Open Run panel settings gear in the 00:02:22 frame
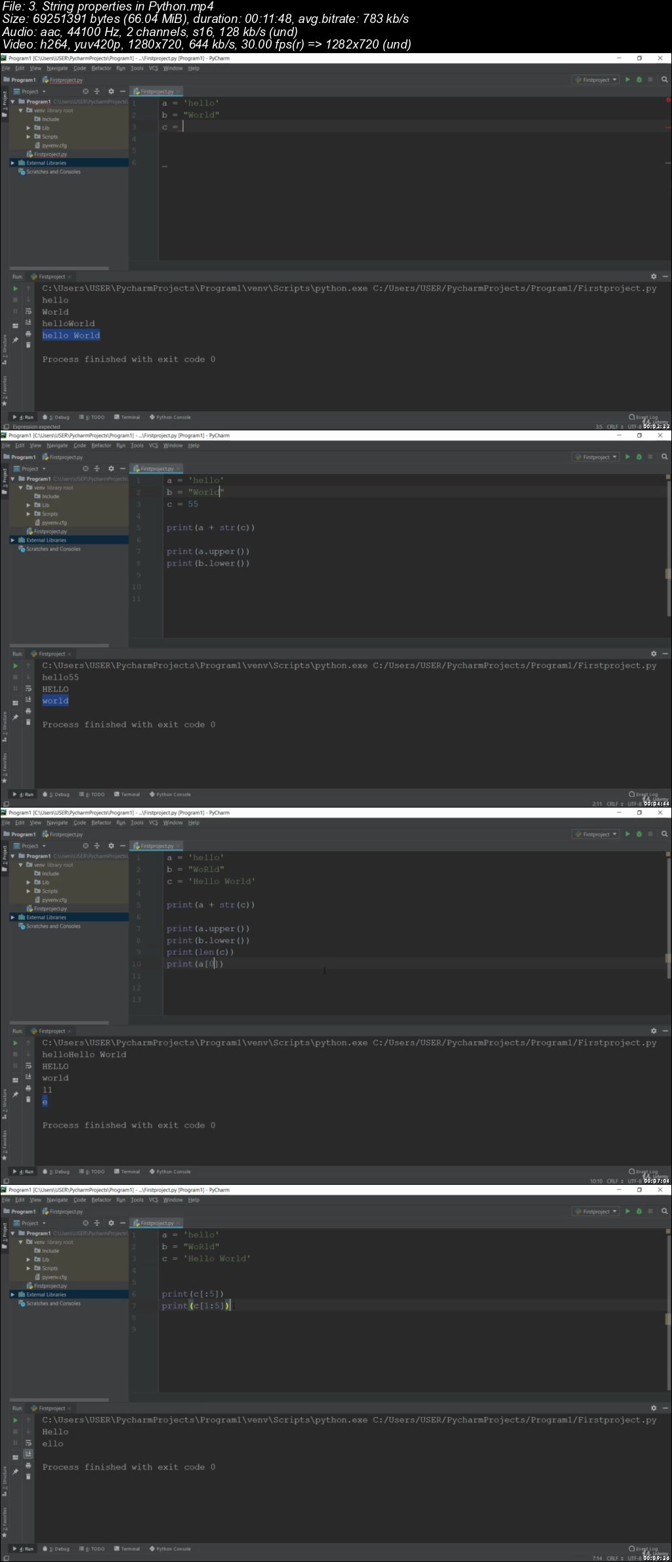The height and width of the screenshot is (1562, 672). pos(654,276)
